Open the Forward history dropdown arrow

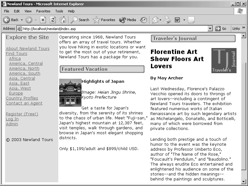36,20
